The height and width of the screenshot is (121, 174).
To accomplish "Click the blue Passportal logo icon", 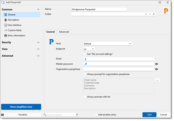I will (x=51, y=42).
